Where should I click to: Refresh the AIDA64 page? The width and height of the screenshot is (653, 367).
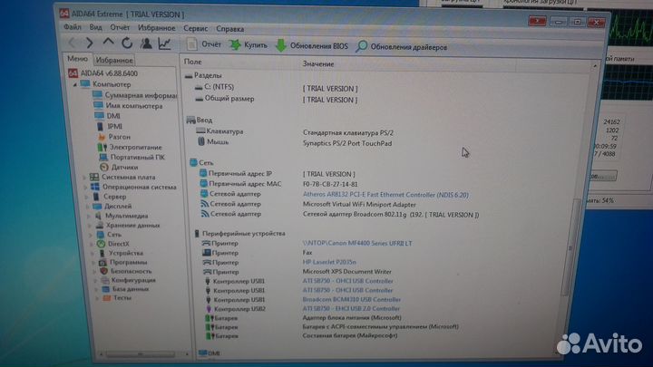click(x=127, y=43)
